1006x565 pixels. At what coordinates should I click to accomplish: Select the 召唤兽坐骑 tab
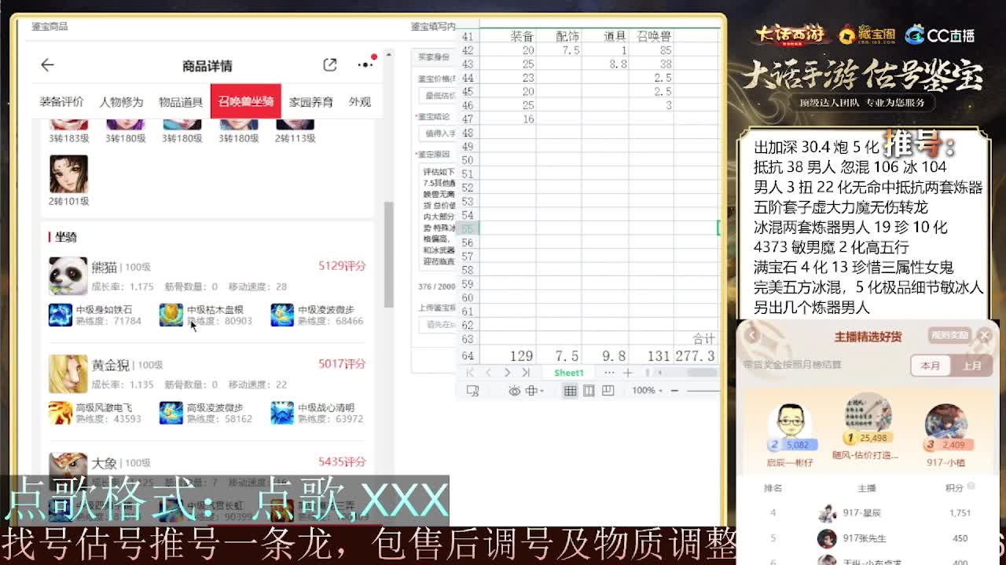coord(246,101)
